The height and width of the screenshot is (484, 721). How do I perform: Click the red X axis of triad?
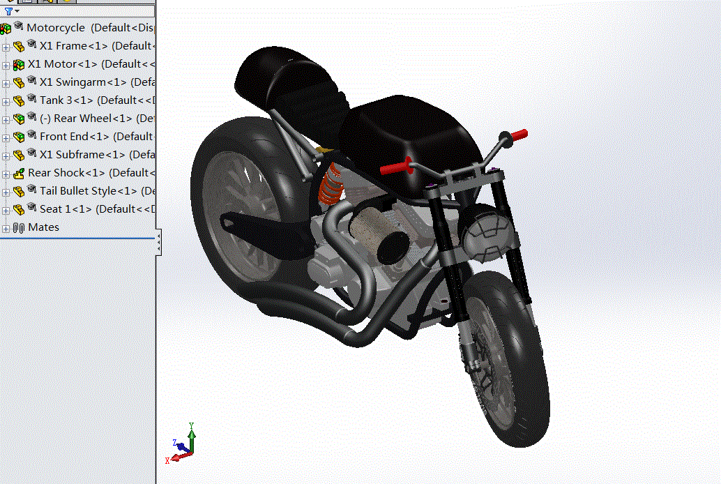181,457
